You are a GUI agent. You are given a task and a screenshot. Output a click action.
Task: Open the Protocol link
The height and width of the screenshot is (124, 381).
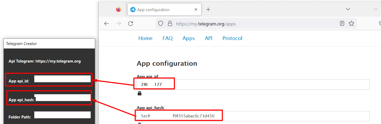232,38
